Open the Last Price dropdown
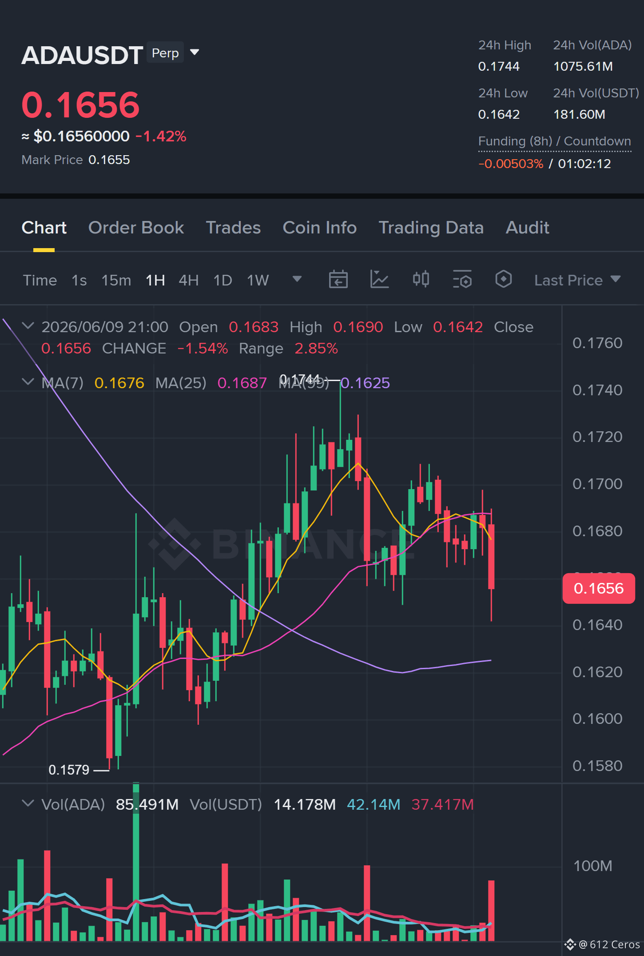644x956 pixels. coord(577,280)
